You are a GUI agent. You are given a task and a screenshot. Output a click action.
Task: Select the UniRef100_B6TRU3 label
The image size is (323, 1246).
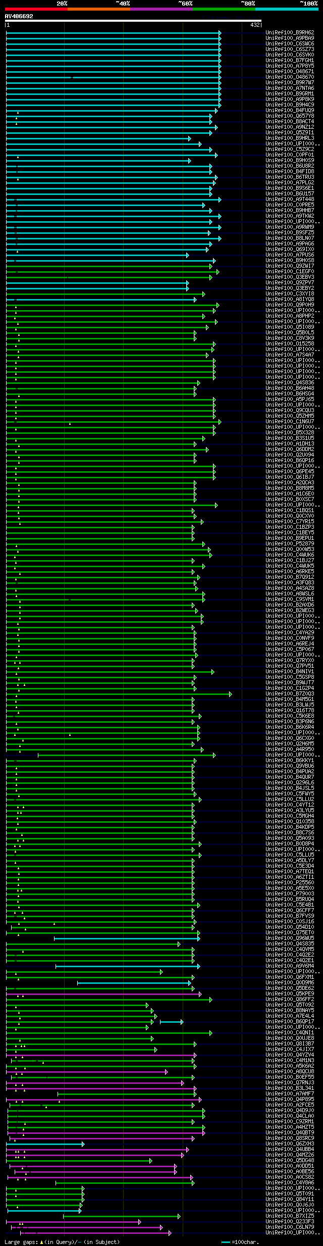[x=290, y=177]
